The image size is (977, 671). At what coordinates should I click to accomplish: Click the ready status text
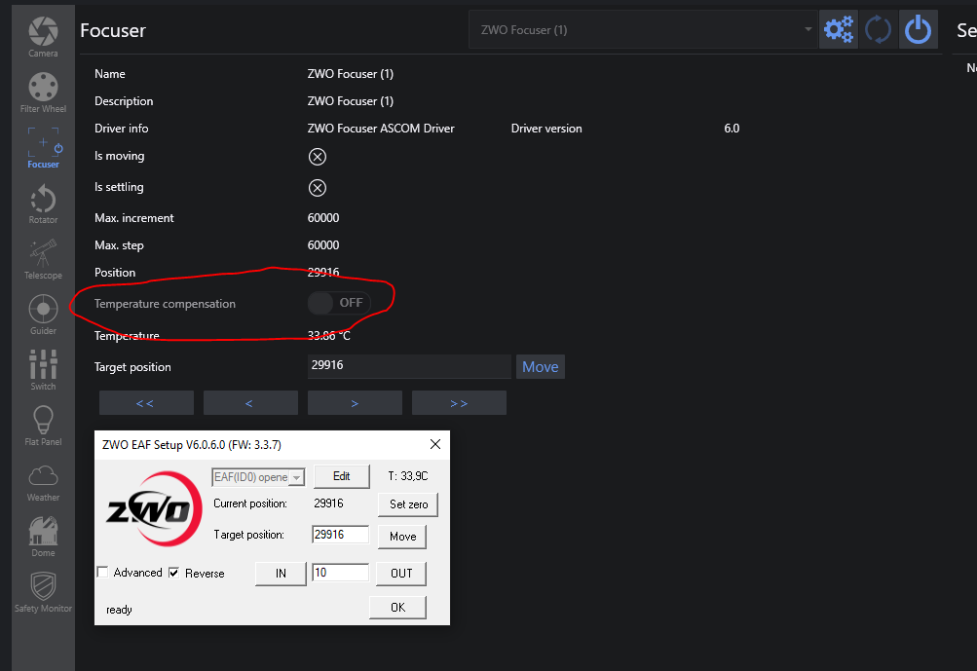coord(119,610)
